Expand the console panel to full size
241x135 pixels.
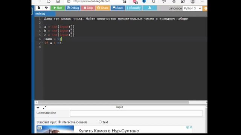point(44,108)
